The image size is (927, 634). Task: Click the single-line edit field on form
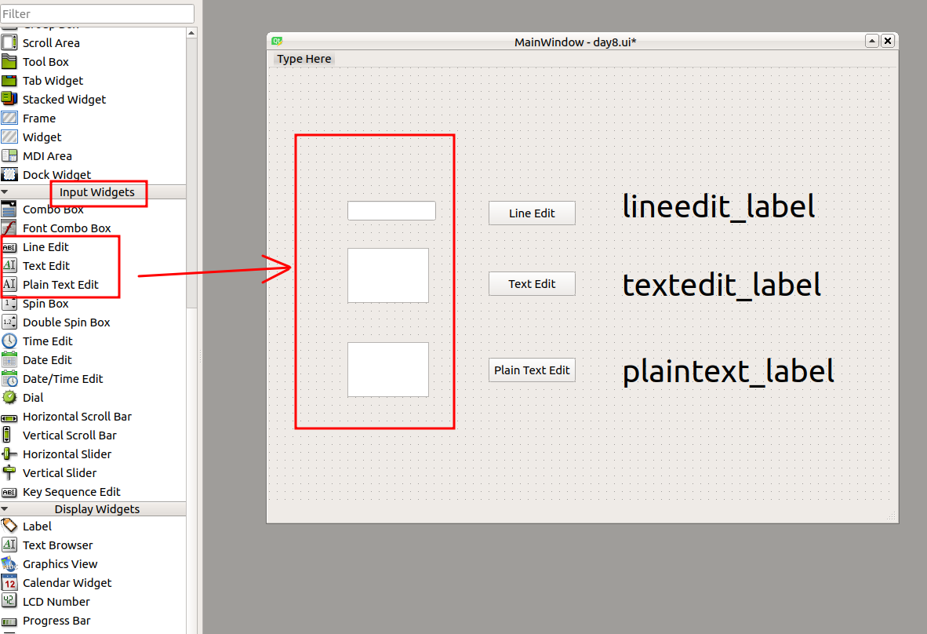click(x=391, y=211)
